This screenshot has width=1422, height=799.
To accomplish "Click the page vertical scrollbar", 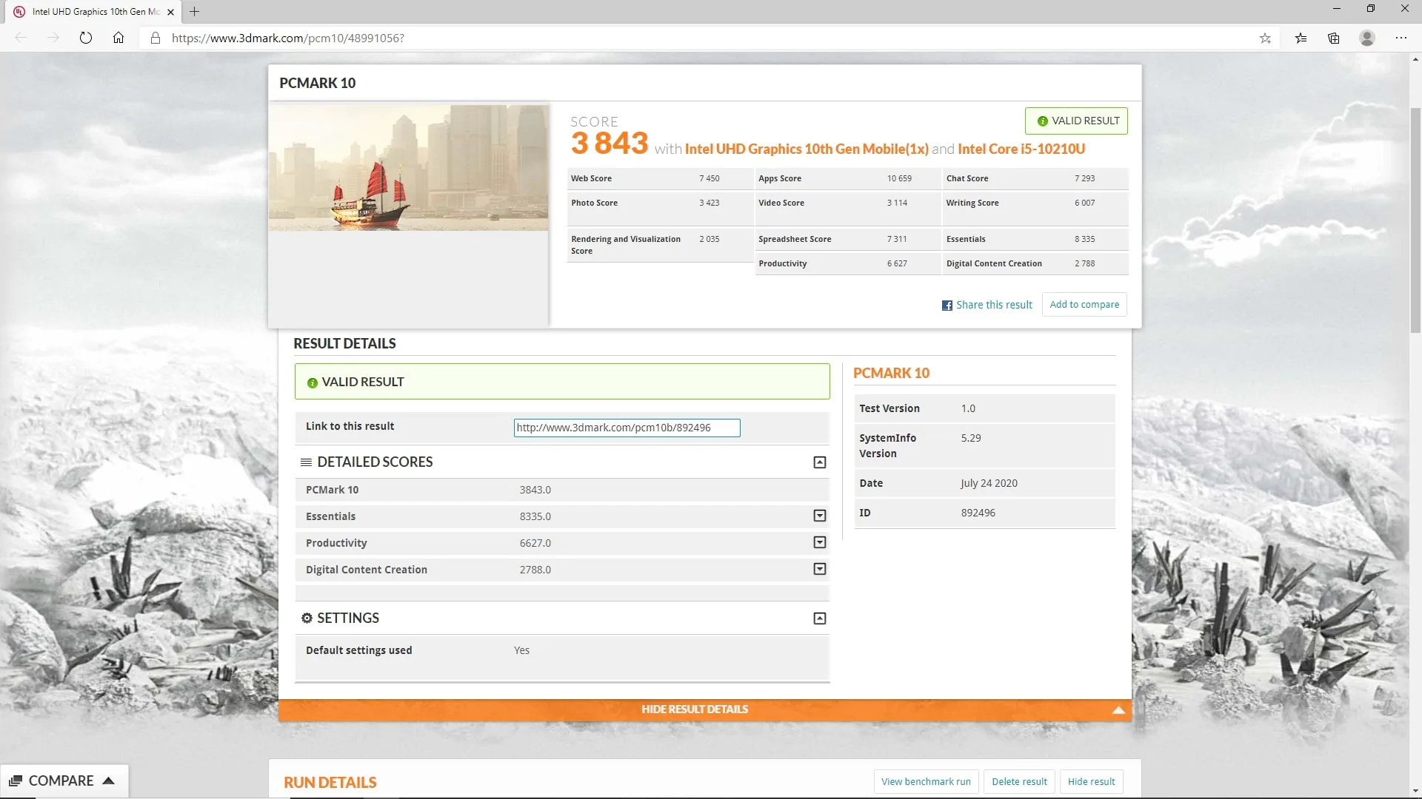I will tap(1415, 219).
